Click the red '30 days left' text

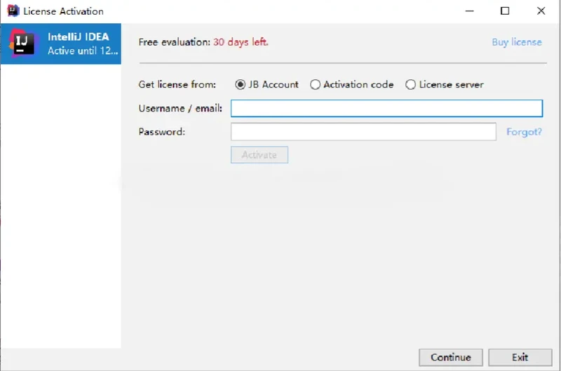241,42
